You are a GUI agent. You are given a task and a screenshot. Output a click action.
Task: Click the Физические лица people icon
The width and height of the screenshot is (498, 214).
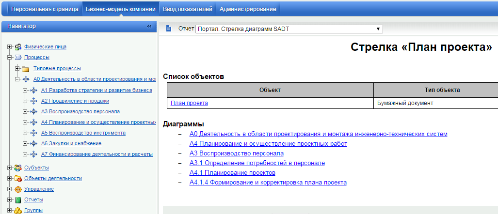coord(18,47)
